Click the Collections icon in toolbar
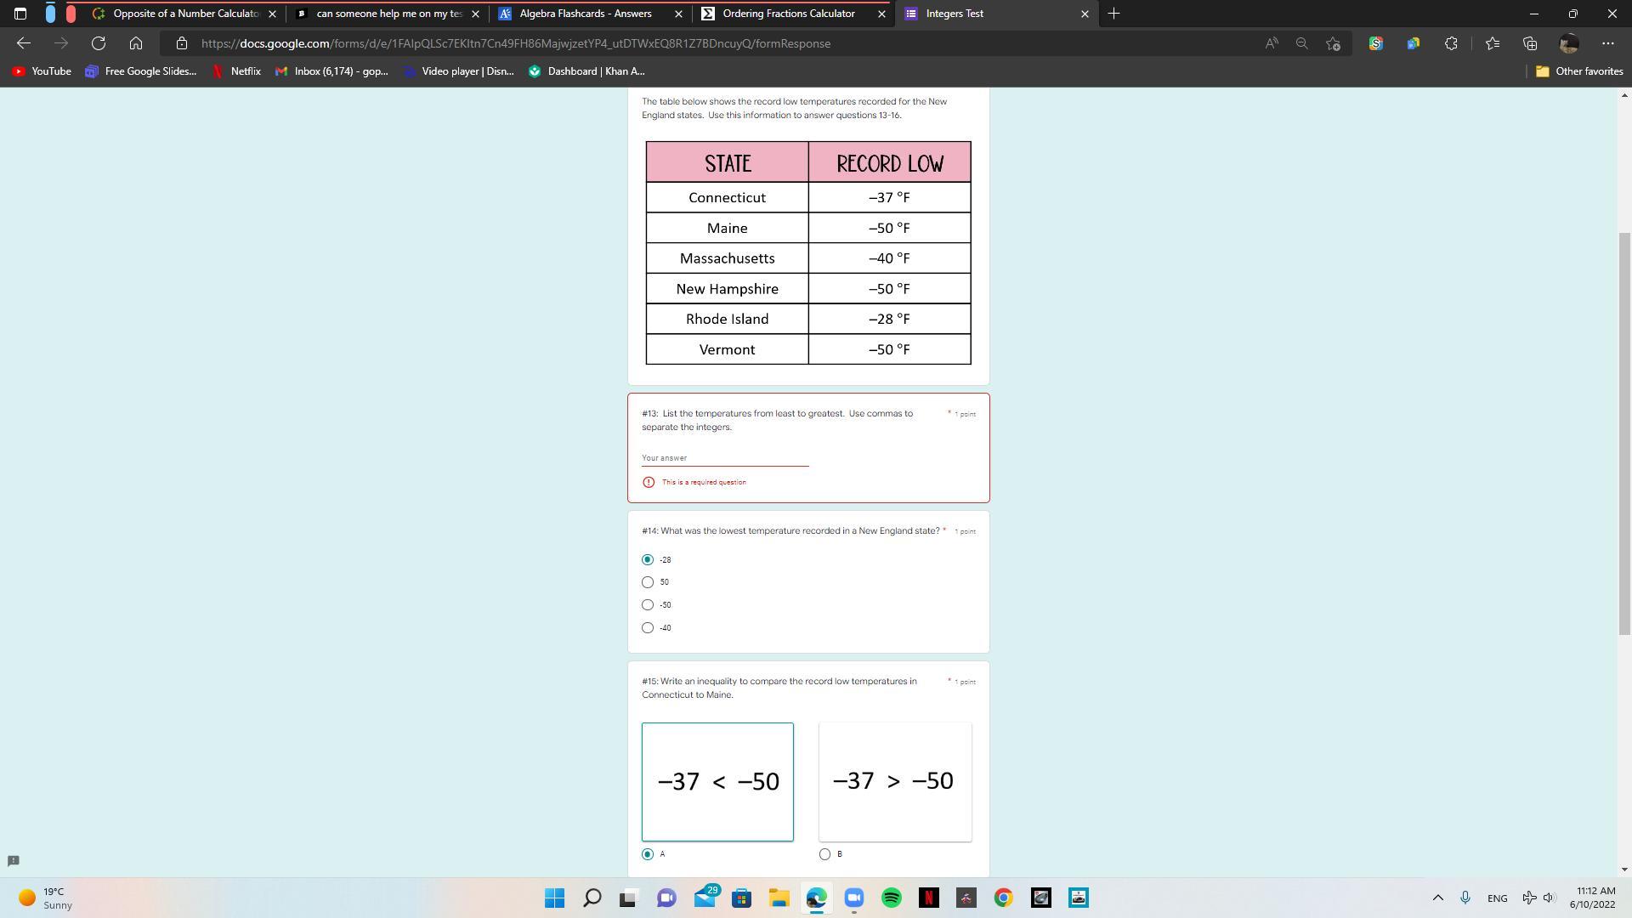The image size is (1632, 918). point(1530,43)
